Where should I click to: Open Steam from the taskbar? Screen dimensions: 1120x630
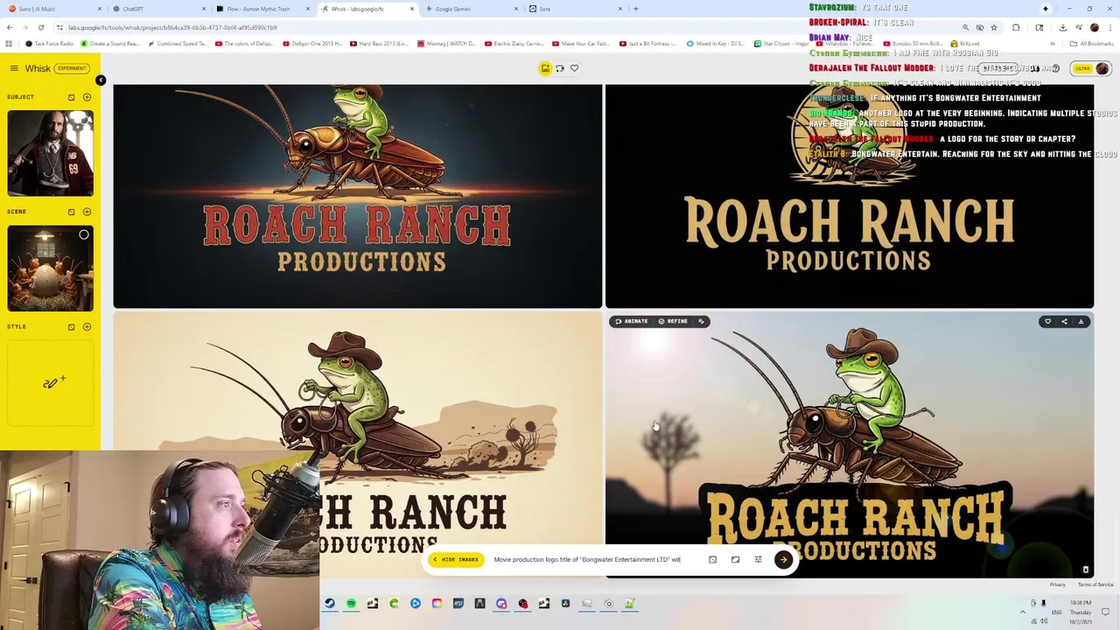329,604
